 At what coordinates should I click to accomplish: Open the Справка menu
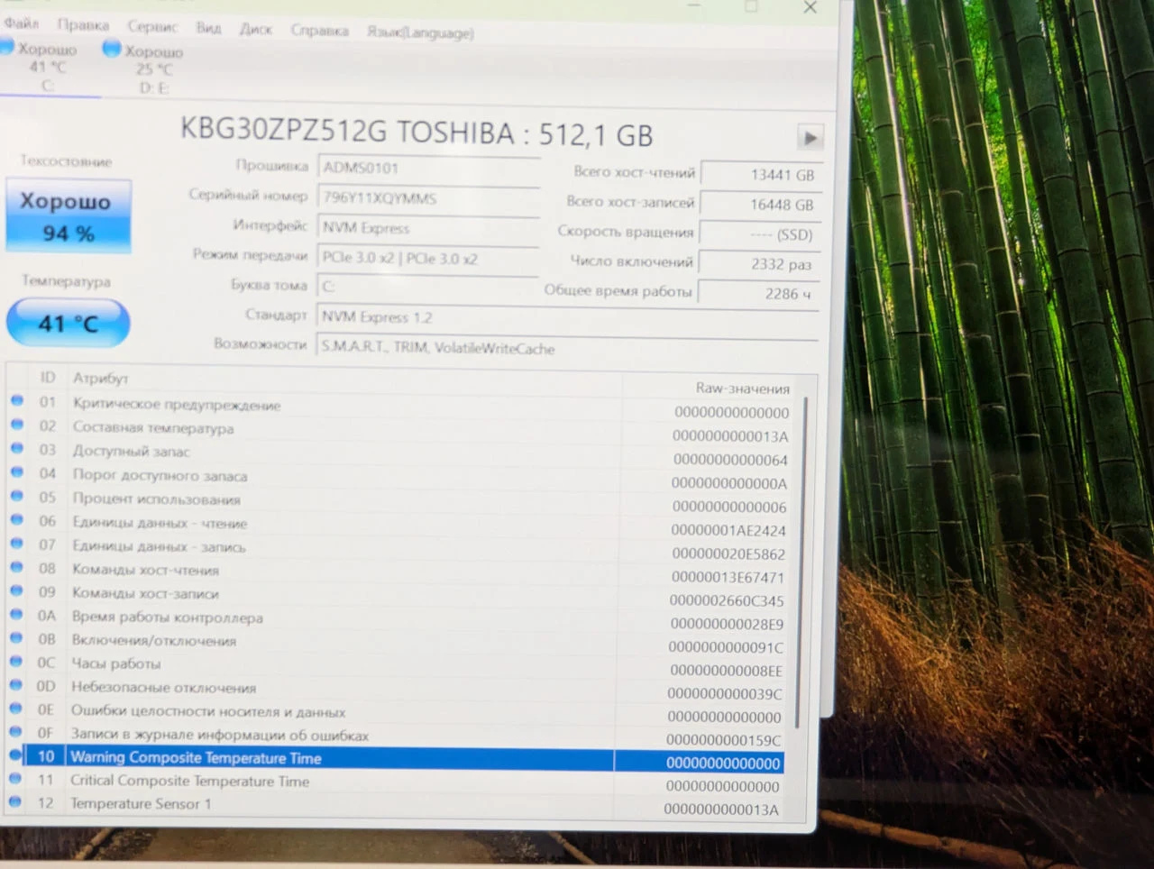click(x=319, y=31)
